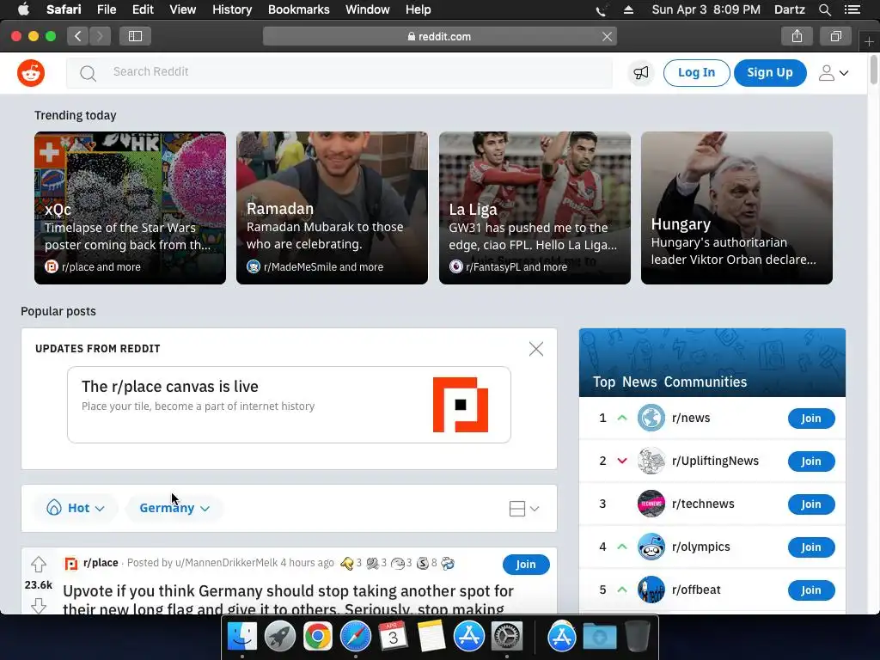The width and height of the screenshot is (880, 660).
Task: Show Safari tab overview icon
Action: coord(835,36)
